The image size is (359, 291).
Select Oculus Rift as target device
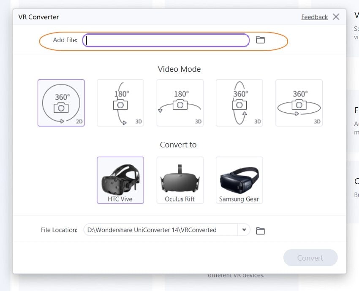tap(180, 180)
